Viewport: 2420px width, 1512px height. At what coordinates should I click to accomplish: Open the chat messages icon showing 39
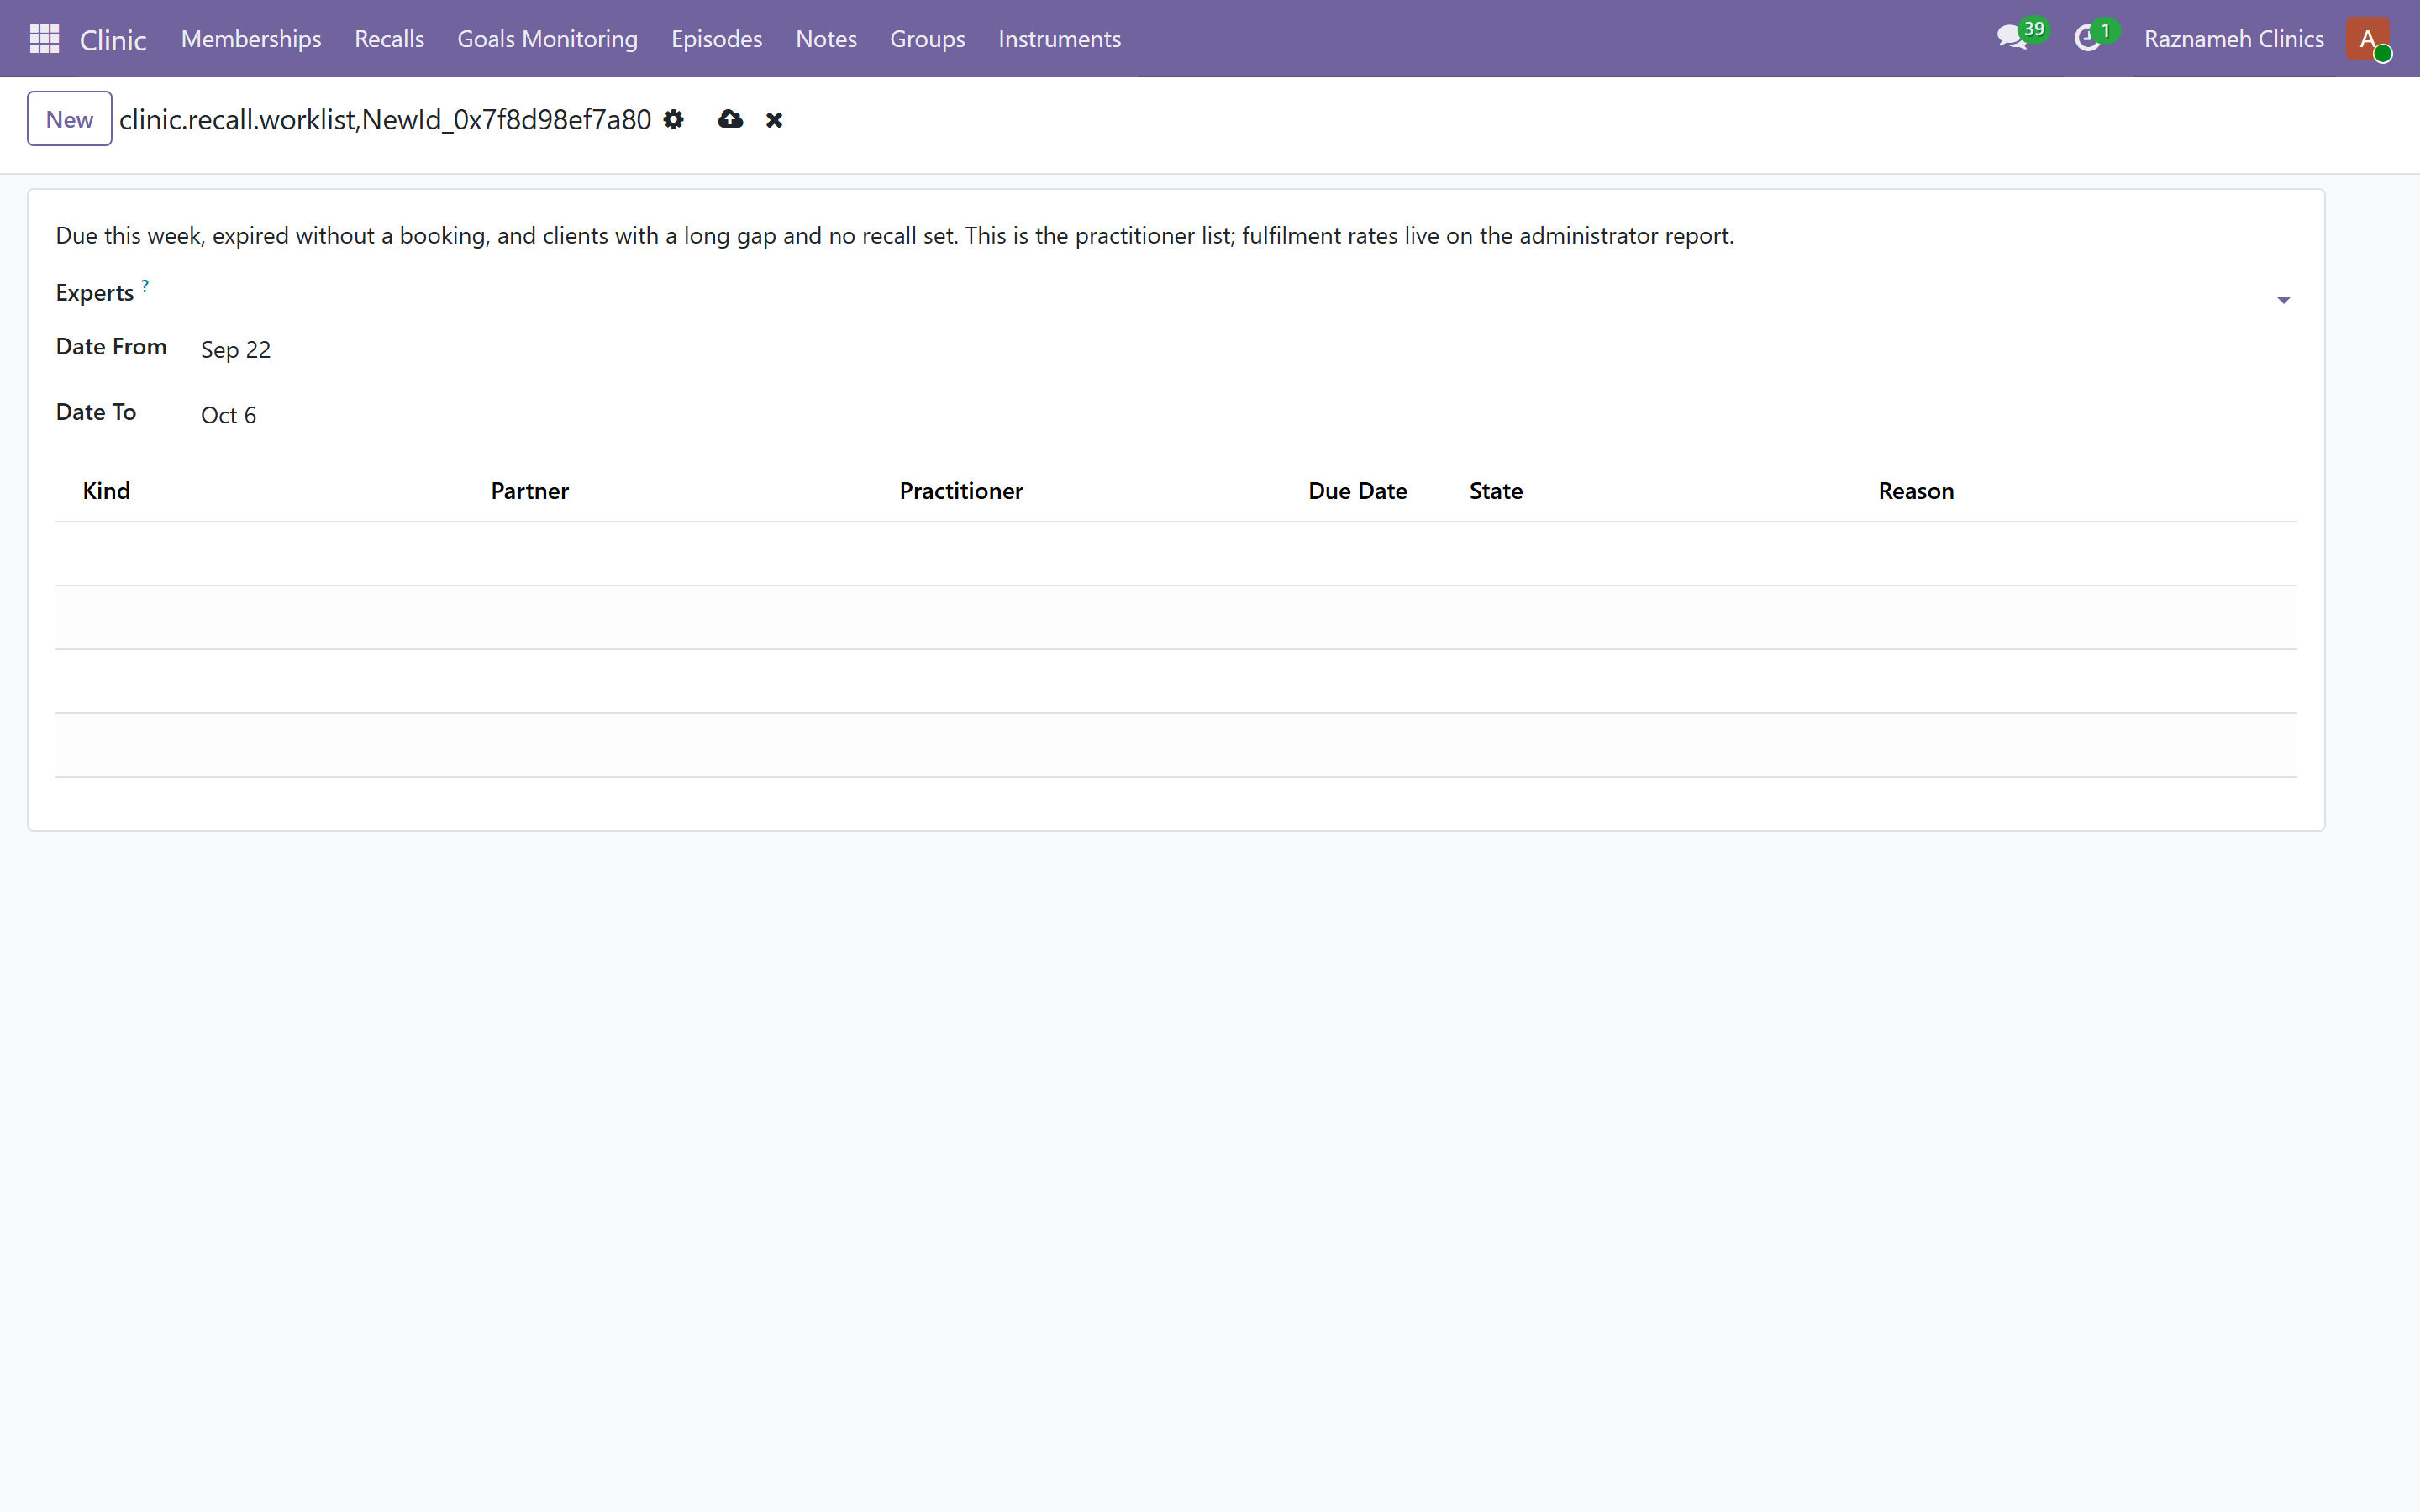pos(2020,38)
